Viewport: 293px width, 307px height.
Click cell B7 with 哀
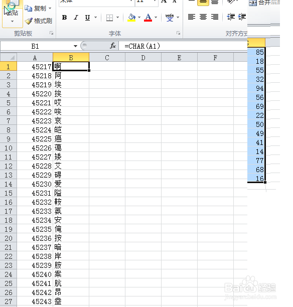[71, 120]
